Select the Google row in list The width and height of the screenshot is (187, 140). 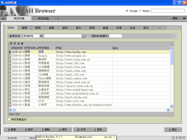point(89,56)
